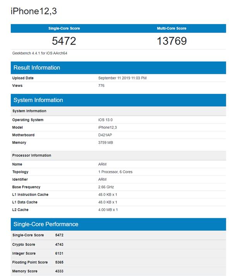The width and height of the screenshot is (232, 276).
Task: Select the D421AP motherboard value
Action: point(105,135)
